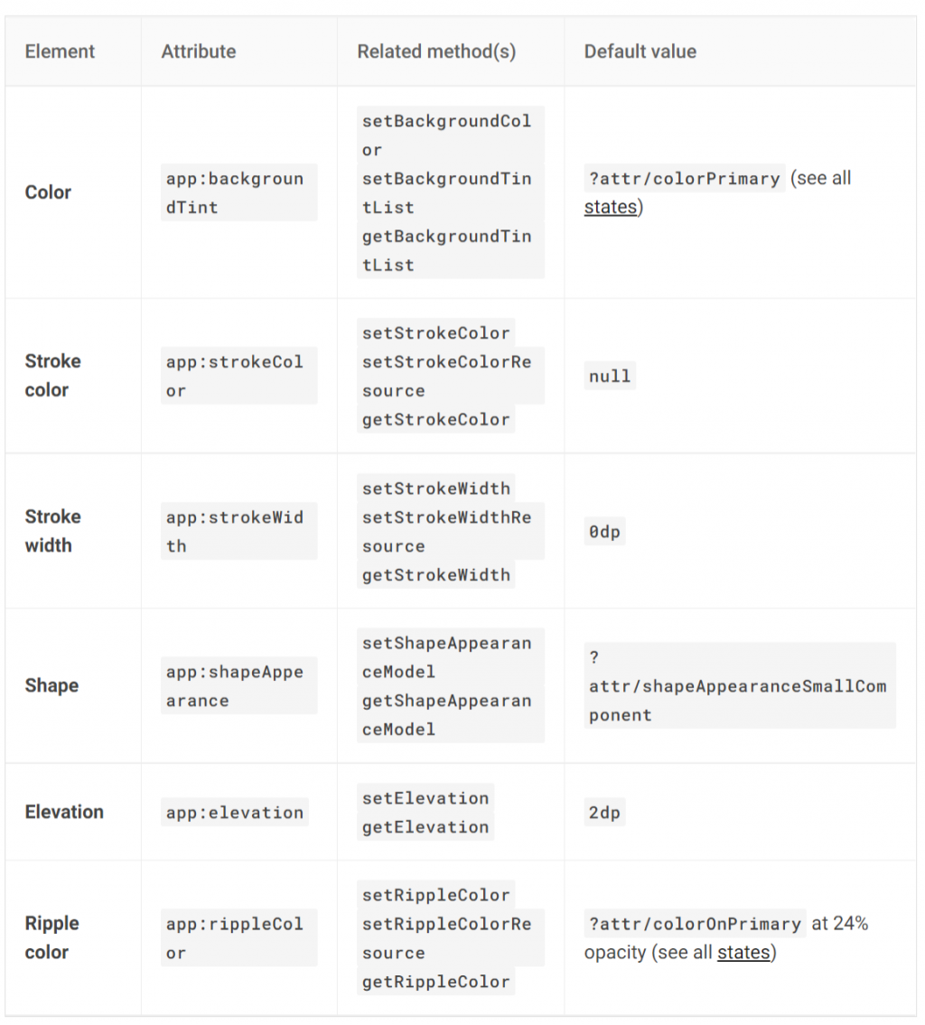
Task: Click app:rippleColor attribute code
Action: [234, 937]
